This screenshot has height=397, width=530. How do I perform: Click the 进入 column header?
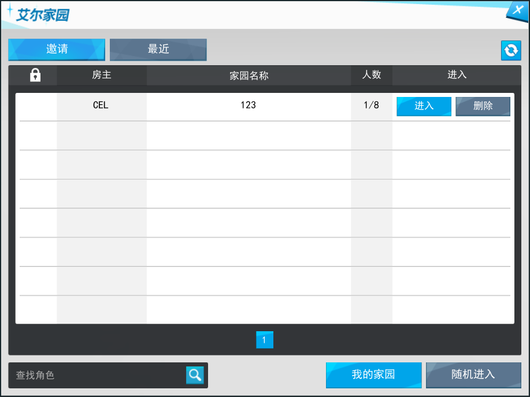457,75
